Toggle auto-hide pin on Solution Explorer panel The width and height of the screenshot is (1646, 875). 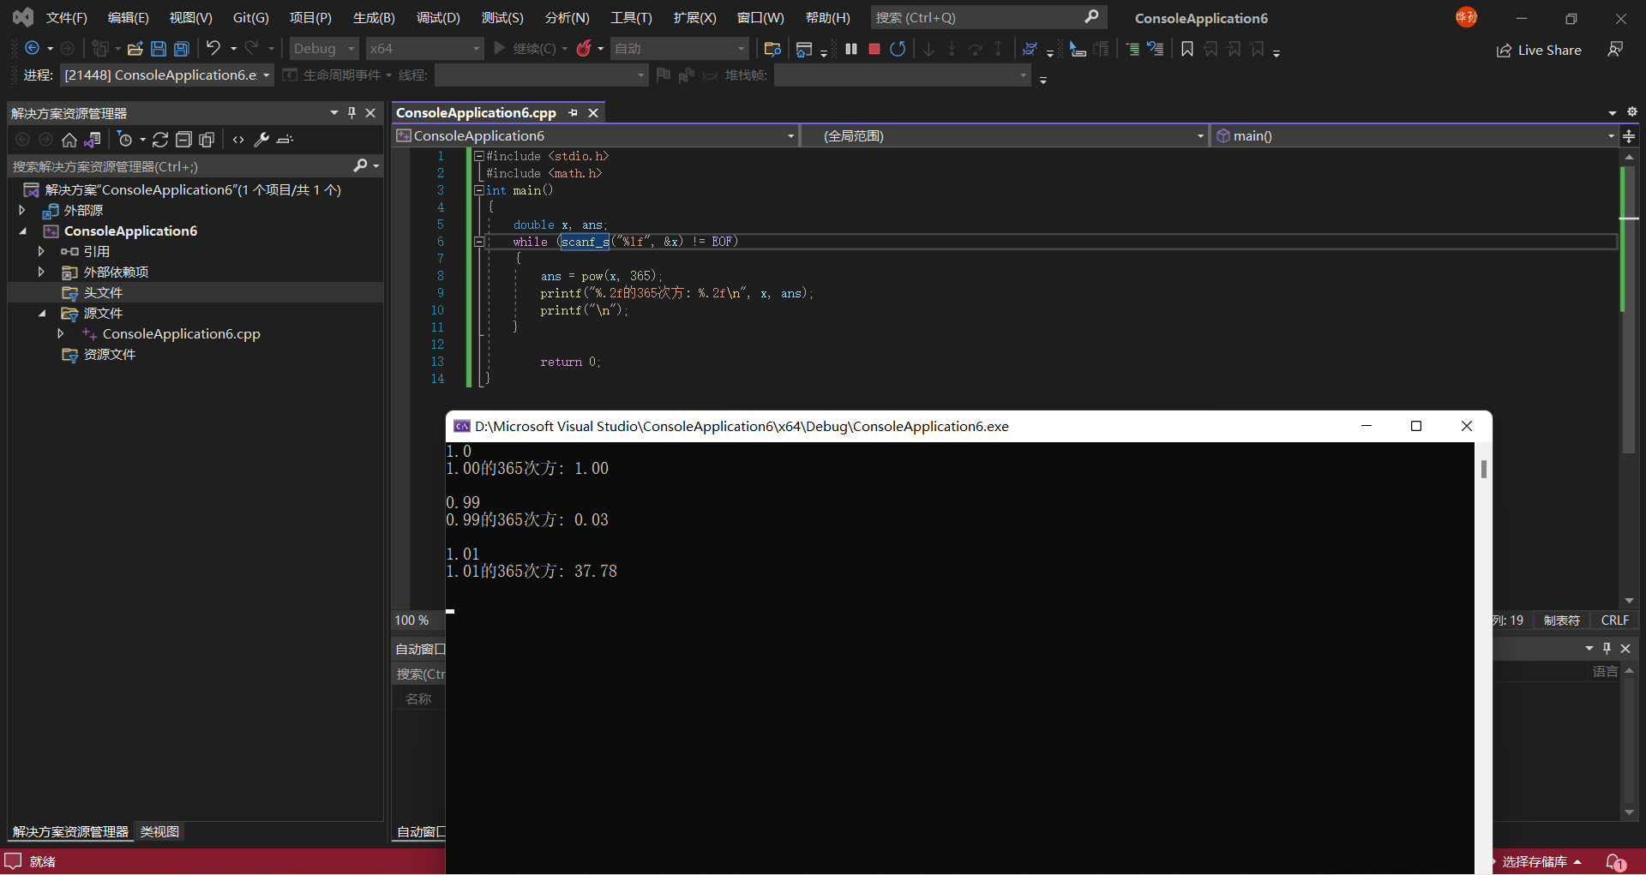coord(351,113)
